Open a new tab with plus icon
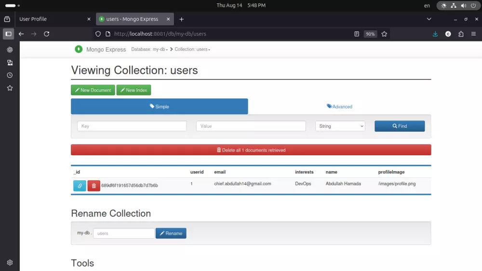 pyautogui.click(x=182, y=19)
